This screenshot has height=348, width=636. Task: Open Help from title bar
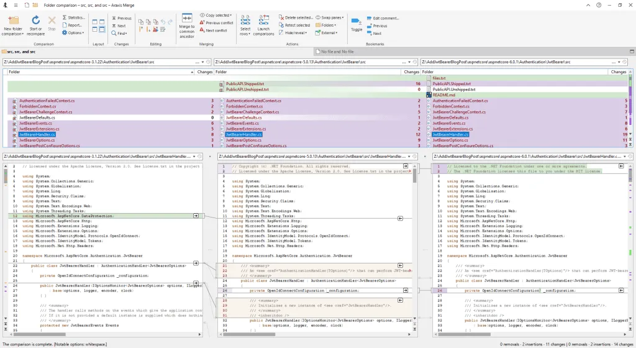(599, 5)
